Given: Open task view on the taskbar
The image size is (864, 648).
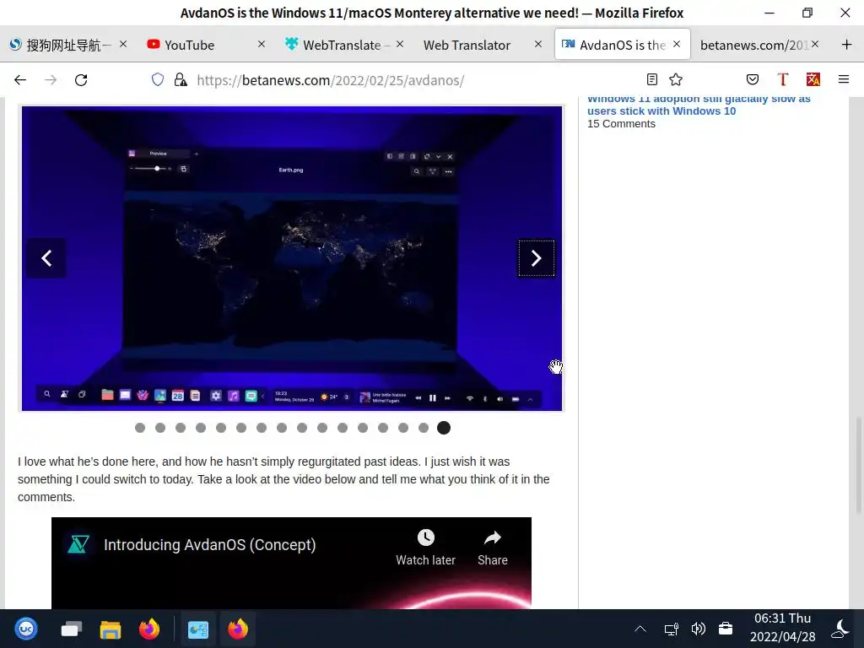Looking at the screenshot, I should tap(72, 629).
